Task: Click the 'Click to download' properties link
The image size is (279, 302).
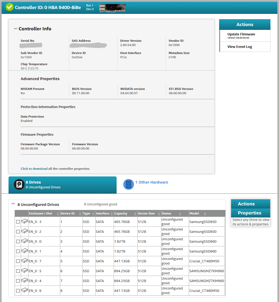Action: pyautogui.click(x=34, y=168)
